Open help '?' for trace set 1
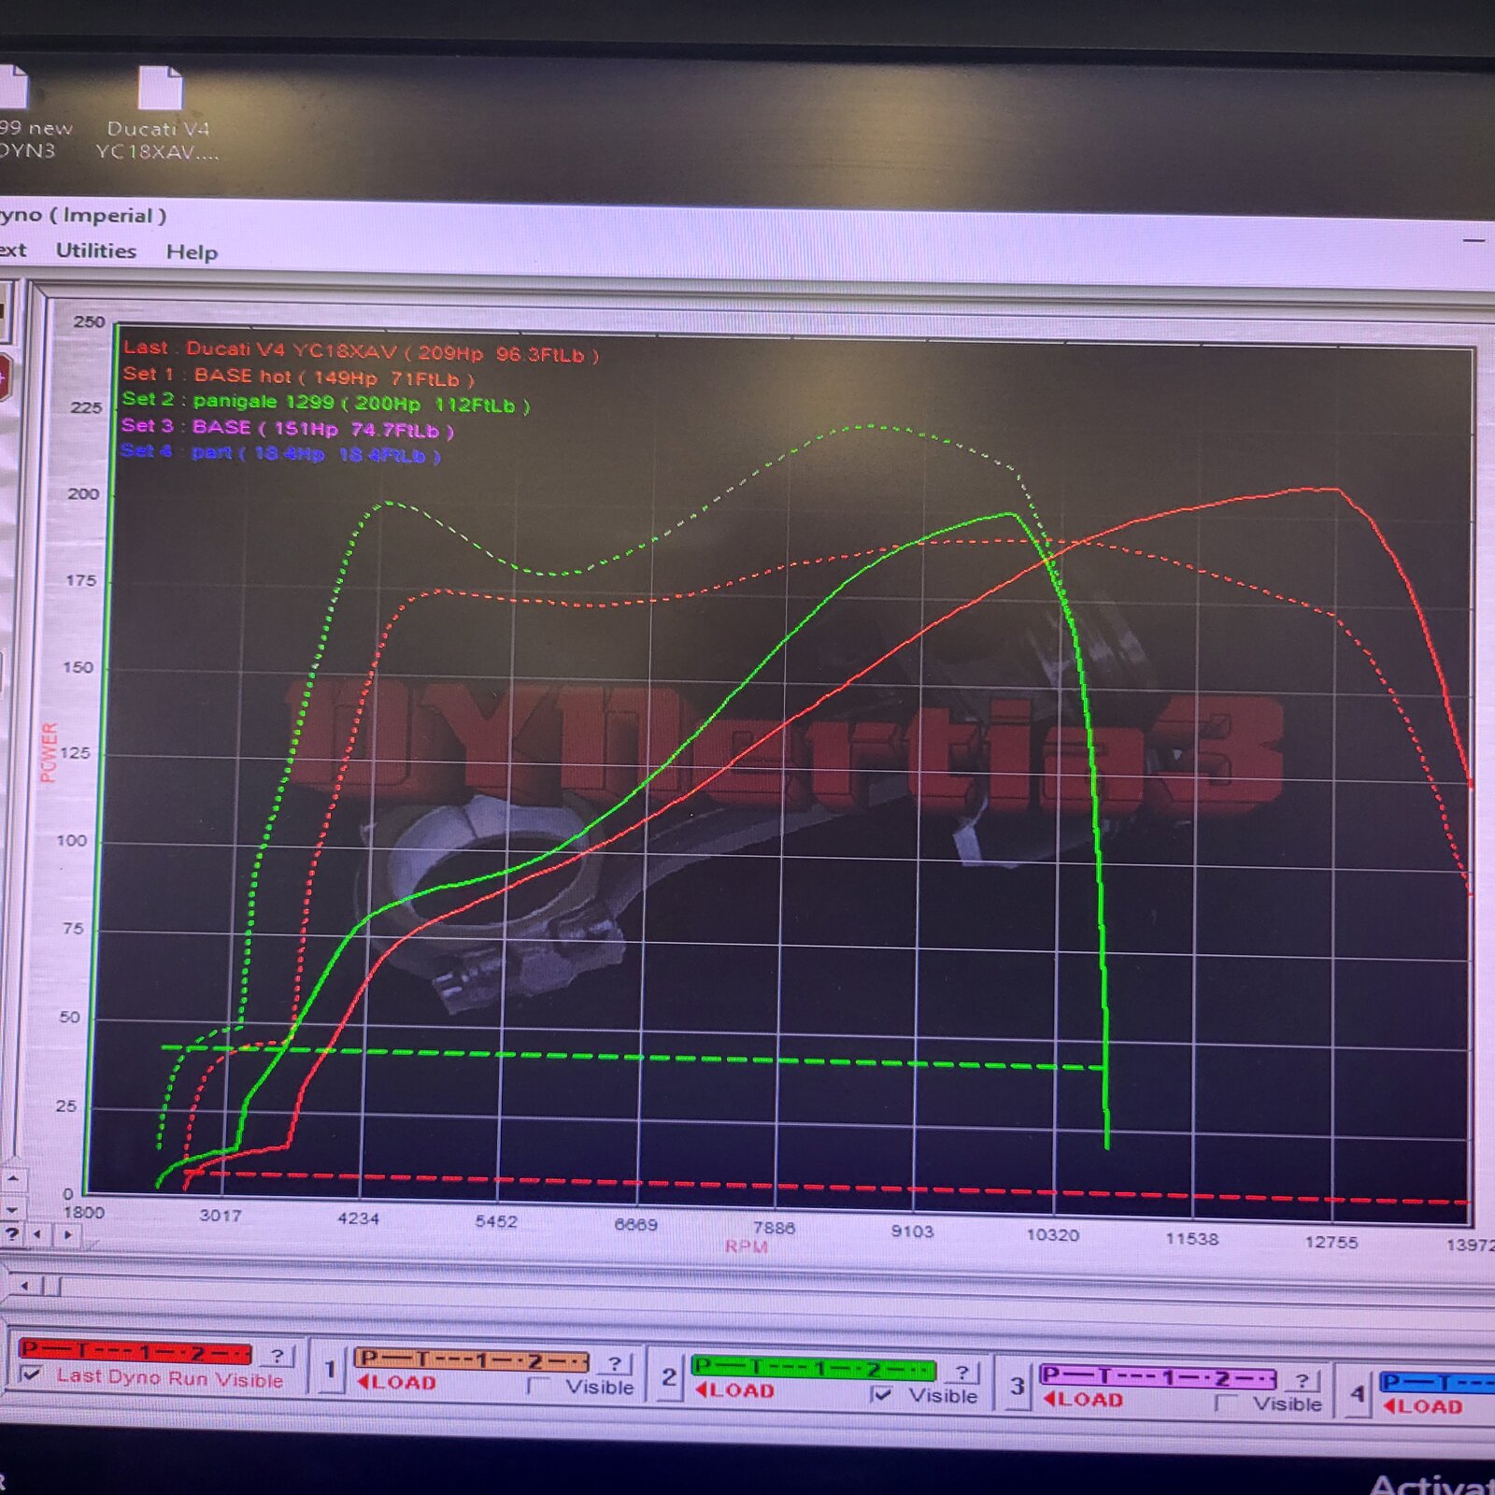 [614, 1363]
